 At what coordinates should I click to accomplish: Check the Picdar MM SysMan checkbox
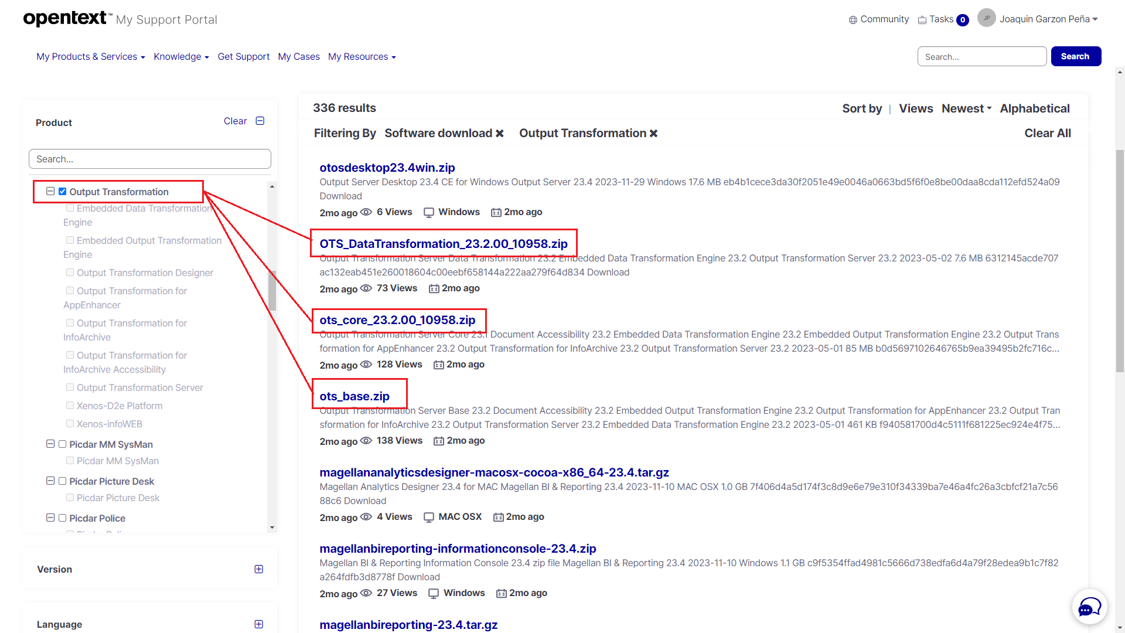(63, 444)
